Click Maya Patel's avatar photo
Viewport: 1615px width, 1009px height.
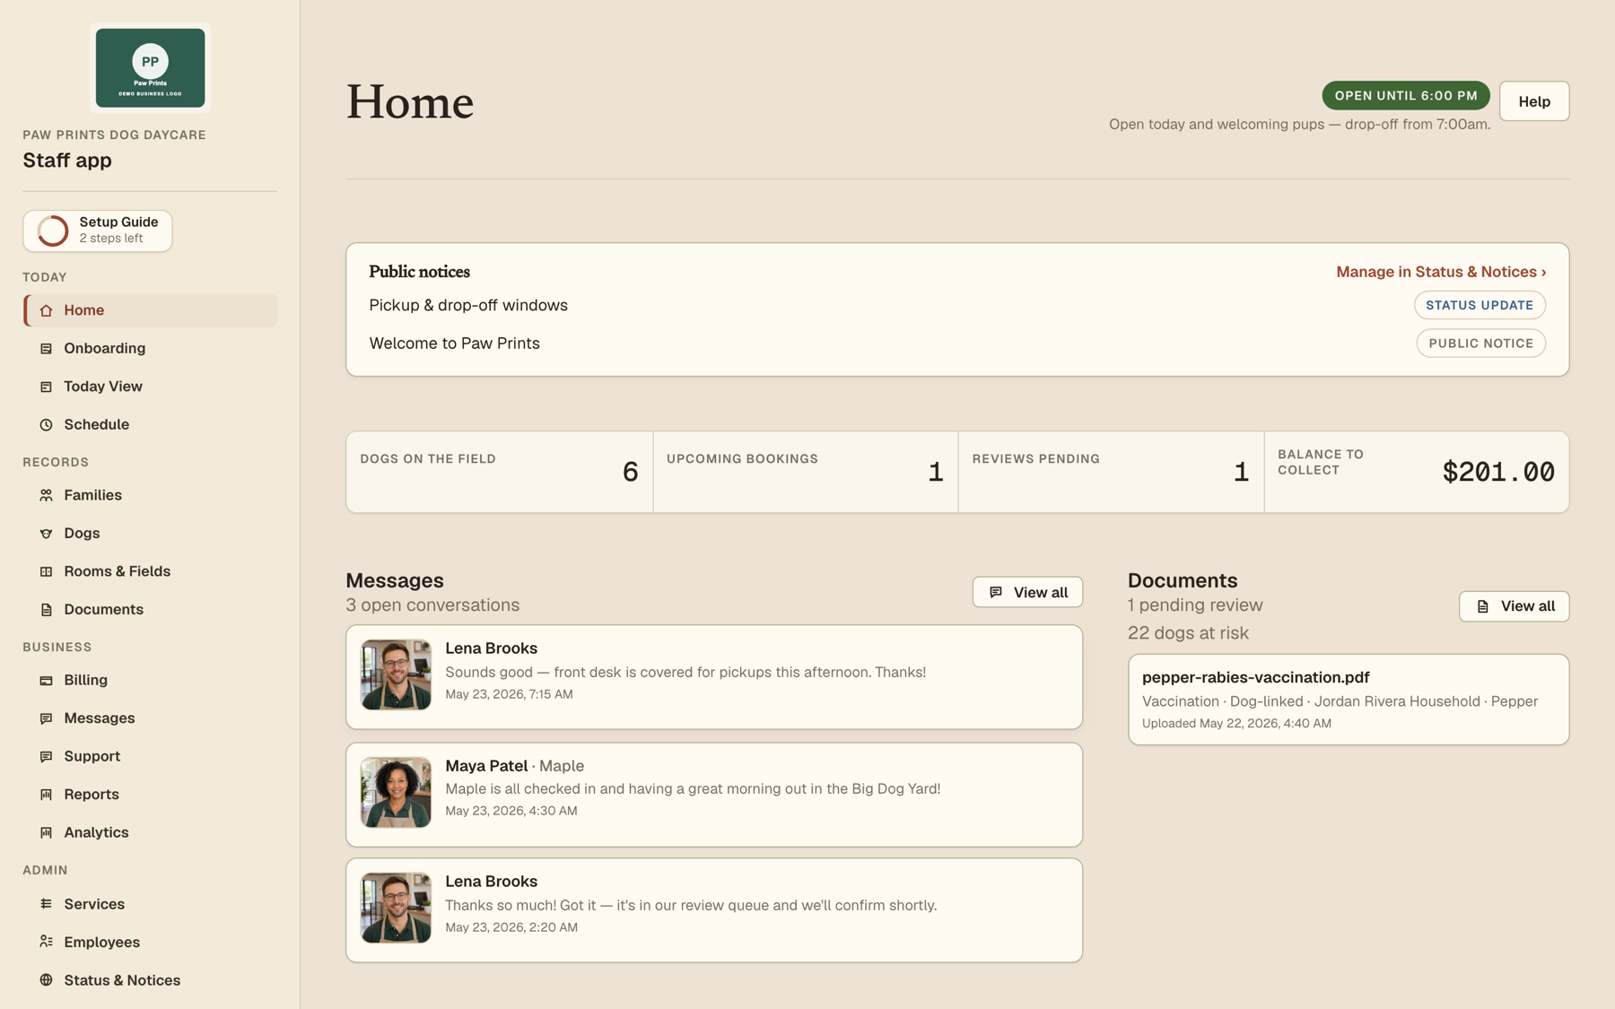396,792
